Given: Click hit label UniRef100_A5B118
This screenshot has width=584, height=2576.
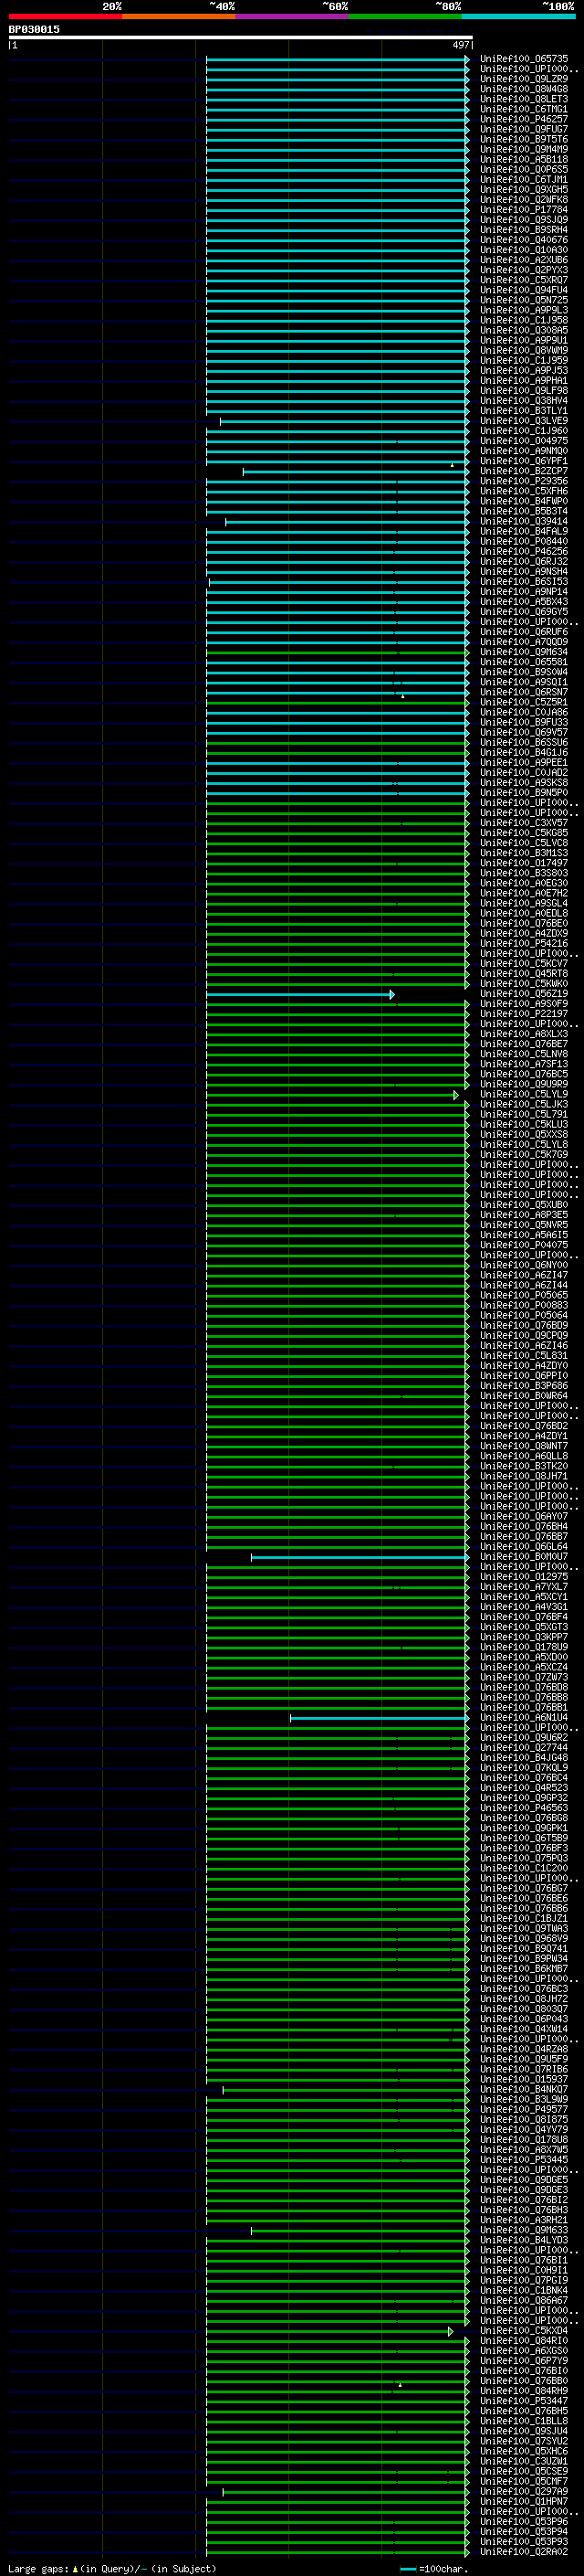Looking at the screenshot, I should tap(523, 160).
